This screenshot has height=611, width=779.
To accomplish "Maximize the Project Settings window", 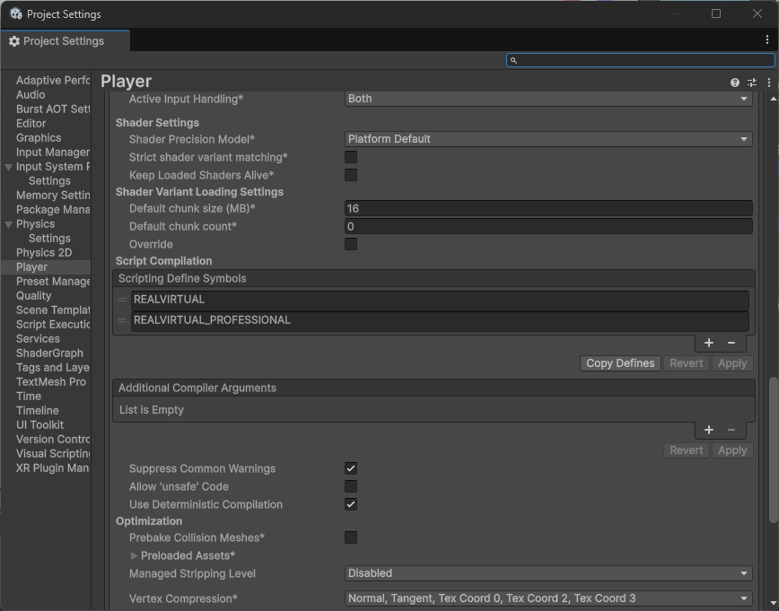I will [x=716, y=13].
